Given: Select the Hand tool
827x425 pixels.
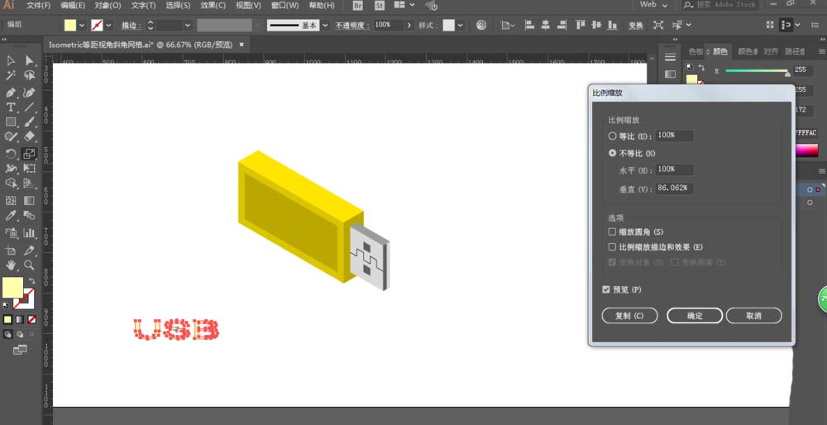Looking at the screenshot, I should coord(11,265).
